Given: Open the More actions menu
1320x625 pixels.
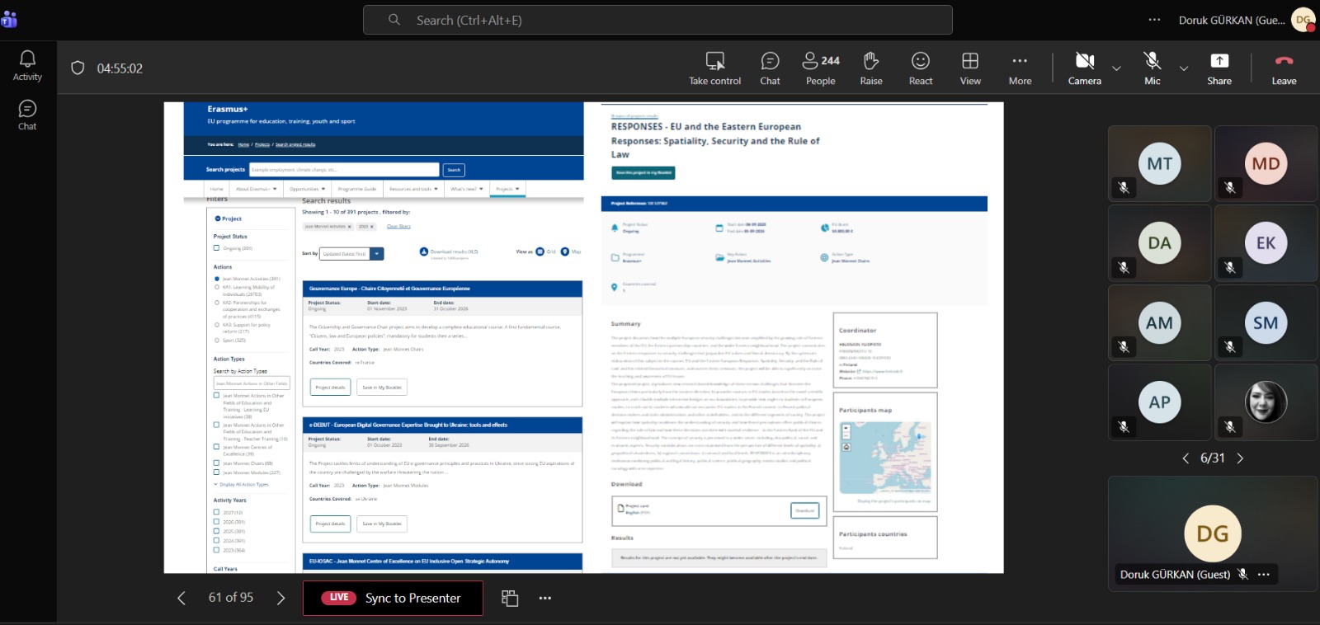Looking at the screenshot, I should tap(1020, 68).
